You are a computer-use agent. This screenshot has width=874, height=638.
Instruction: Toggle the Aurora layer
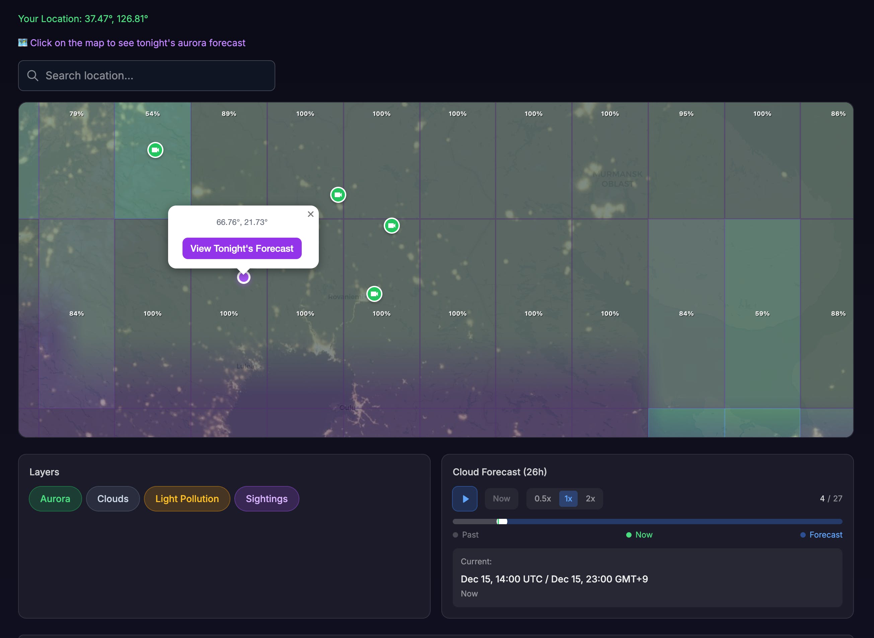click(x=55, y=498)
